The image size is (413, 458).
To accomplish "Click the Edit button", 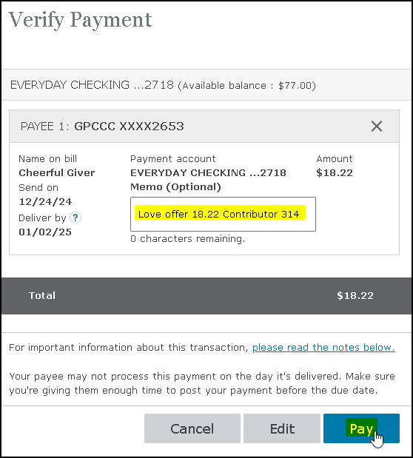I will tap(282, 428).
